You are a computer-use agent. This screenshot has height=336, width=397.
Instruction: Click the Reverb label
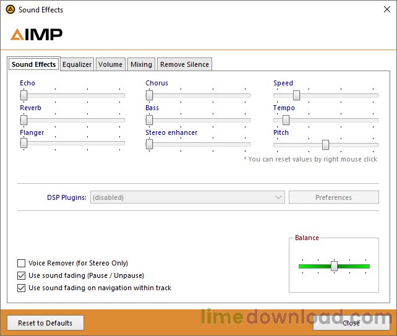click(x=30, y=108)
